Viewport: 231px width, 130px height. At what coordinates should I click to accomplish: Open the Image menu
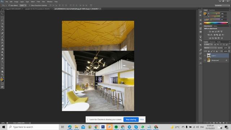click(16, 1)
